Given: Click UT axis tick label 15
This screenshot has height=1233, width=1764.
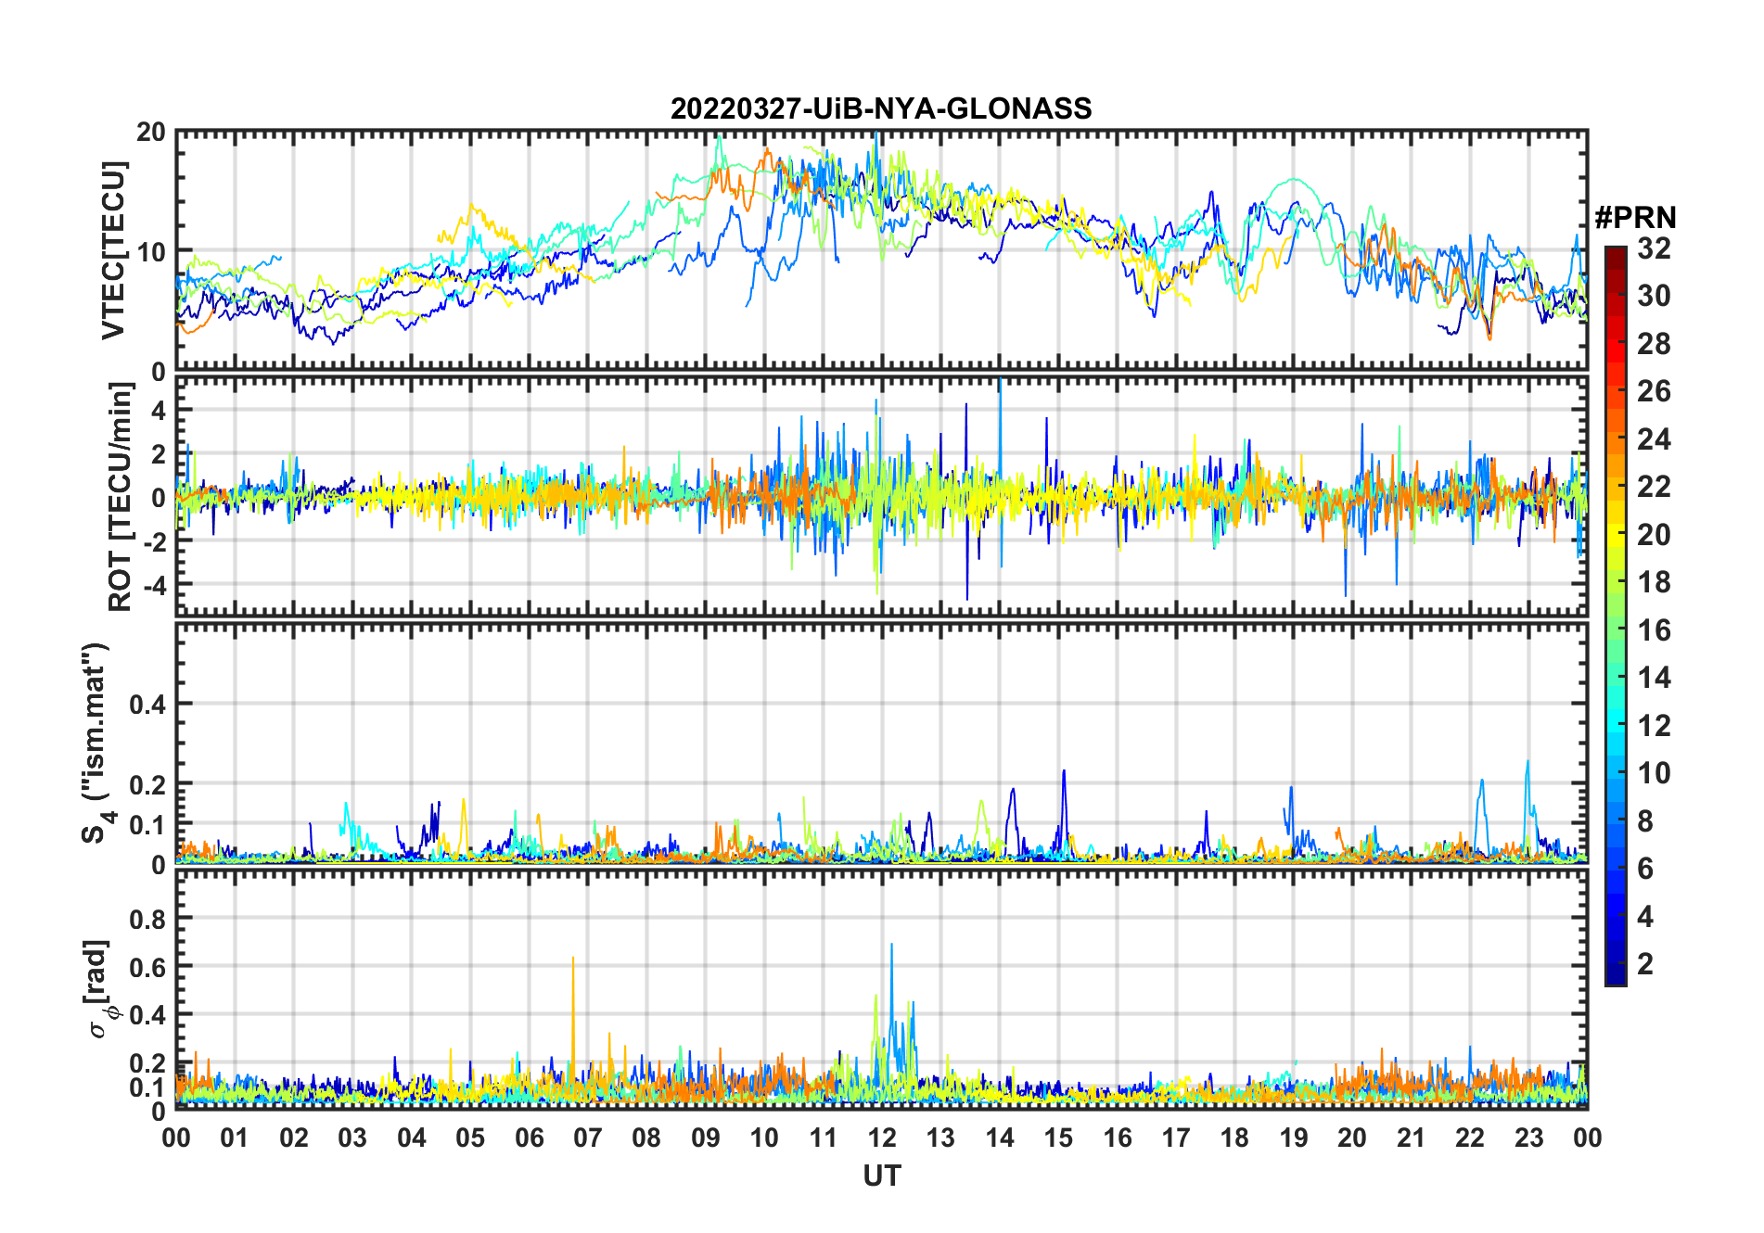Looking at the screenshot, I should tap(1058, 1138).
